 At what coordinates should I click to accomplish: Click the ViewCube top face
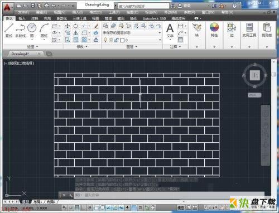pyautogui.click(x=254, y=75)
